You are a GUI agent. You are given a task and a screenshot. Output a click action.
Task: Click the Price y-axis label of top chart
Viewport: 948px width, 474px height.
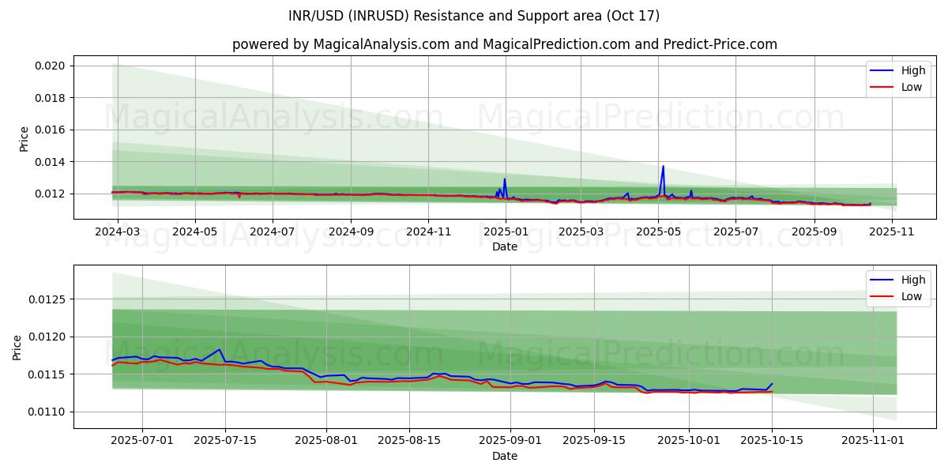[24, 139]
